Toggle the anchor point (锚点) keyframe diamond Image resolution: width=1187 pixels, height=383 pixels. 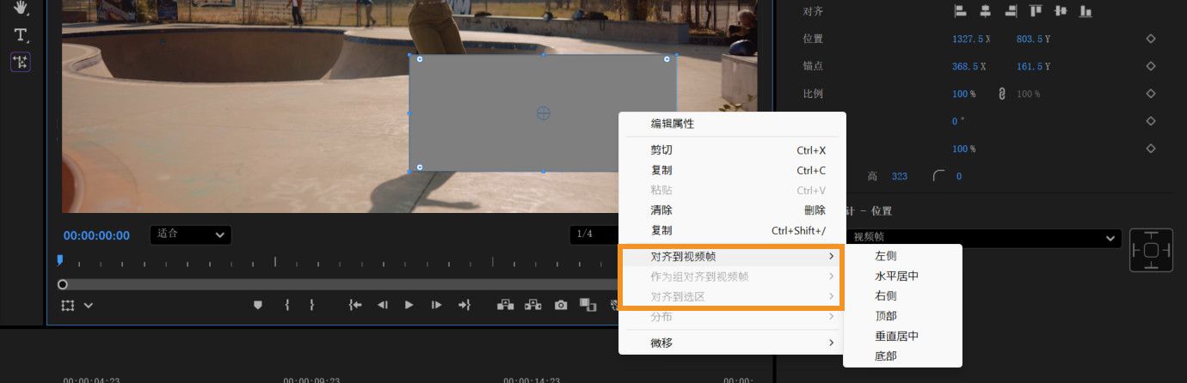tap(1151, 66)
